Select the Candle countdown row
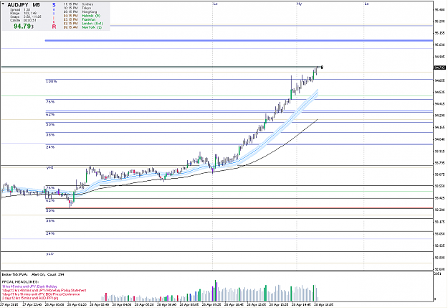Viewport: 448px width, 308px height. click(x=23, y=20)
